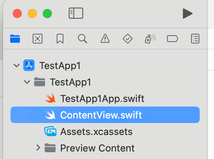The width and height of the screenshot is (214, 159).
Task: Show the Breakpoint navigator
Action: coord(172,39)
